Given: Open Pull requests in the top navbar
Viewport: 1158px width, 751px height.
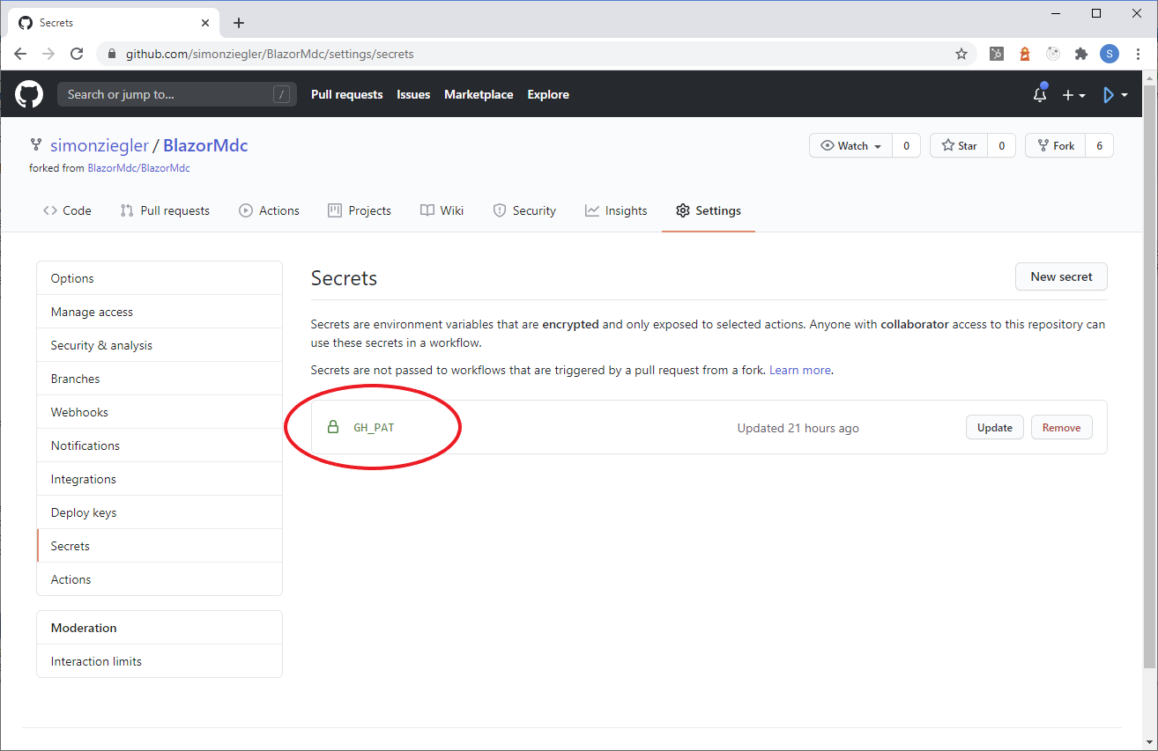Looking at the screenshot, I should click(x=346, y=94).
